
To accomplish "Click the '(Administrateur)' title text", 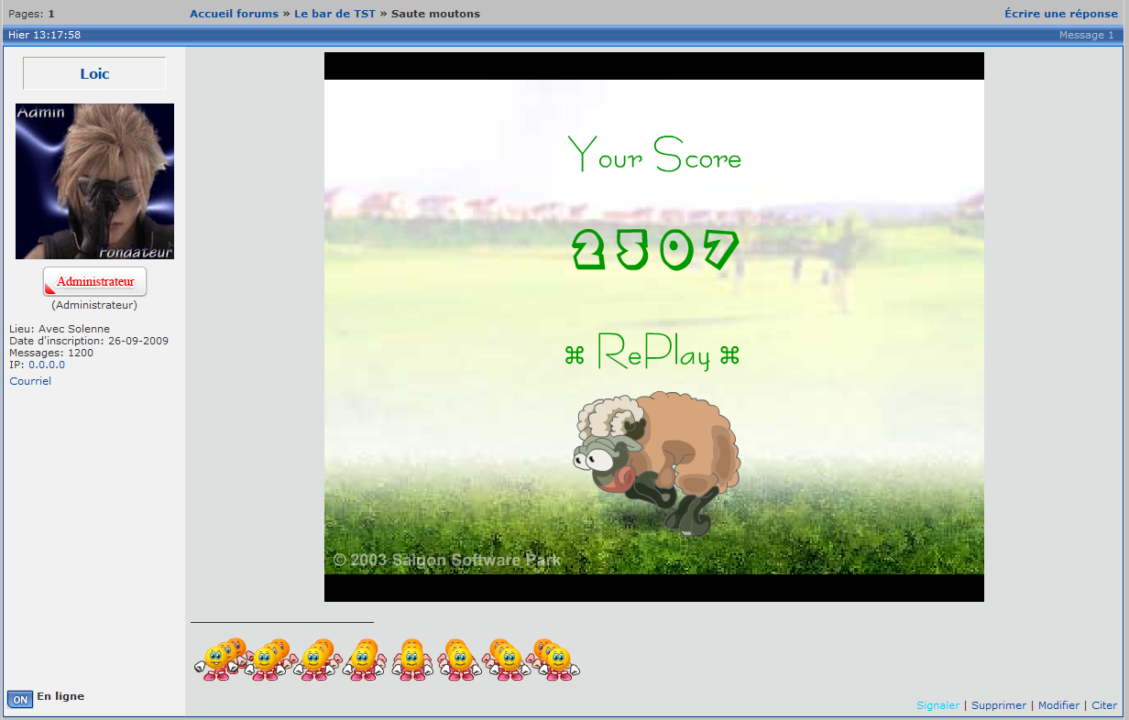I will click(x=94, y=305).
